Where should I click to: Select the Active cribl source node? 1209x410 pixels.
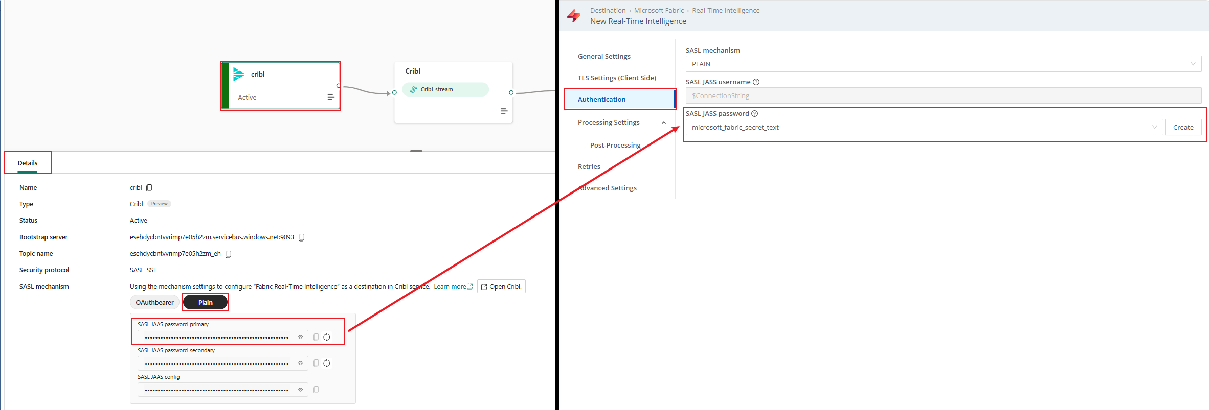pyautogui.click(x=281, y=86)
